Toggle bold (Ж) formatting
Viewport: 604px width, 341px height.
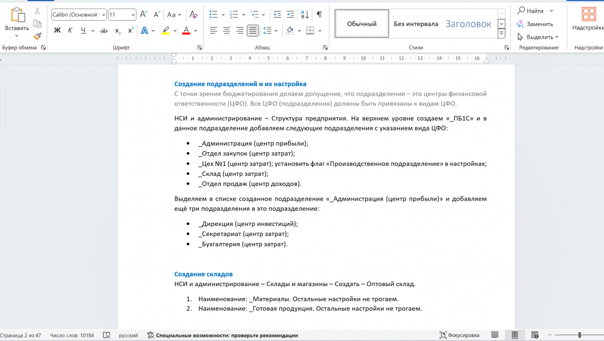click(x=57, y=31)
